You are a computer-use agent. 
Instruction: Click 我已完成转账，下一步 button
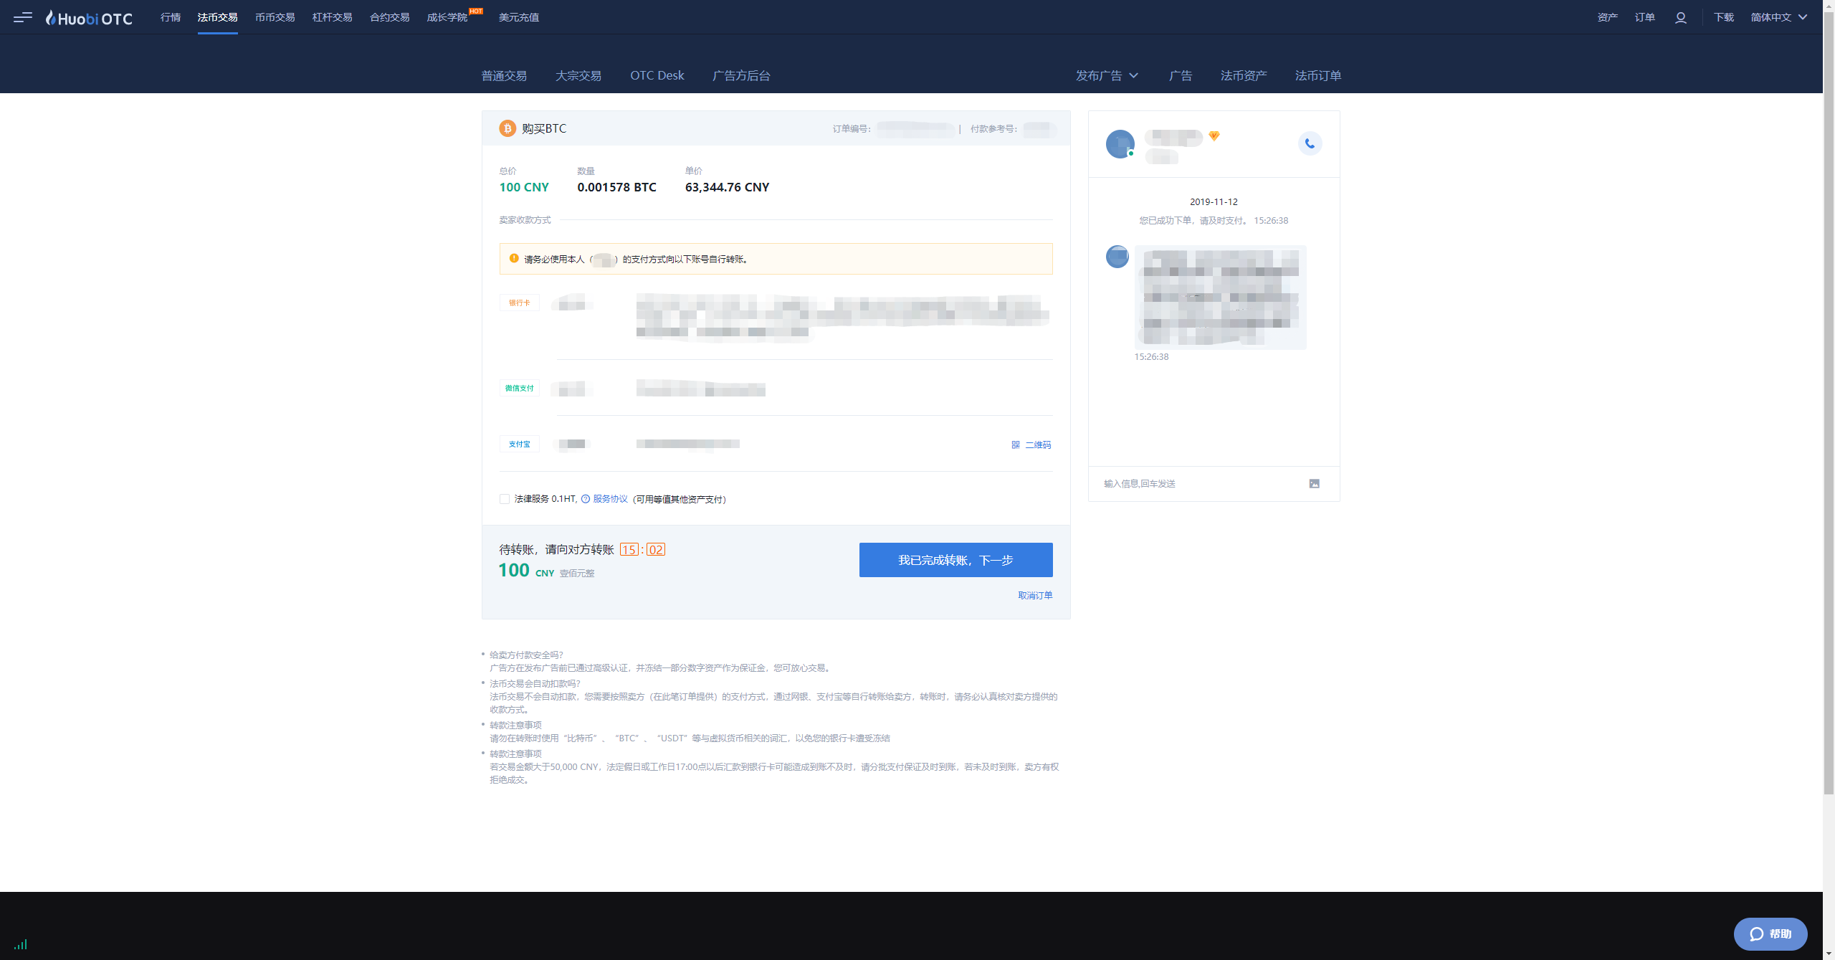coord(955,560)
